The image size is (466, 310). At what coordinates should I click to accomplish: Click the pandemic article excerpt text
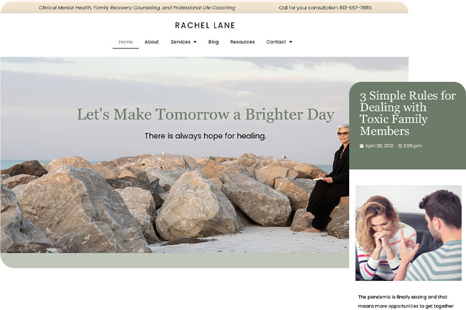406,301
